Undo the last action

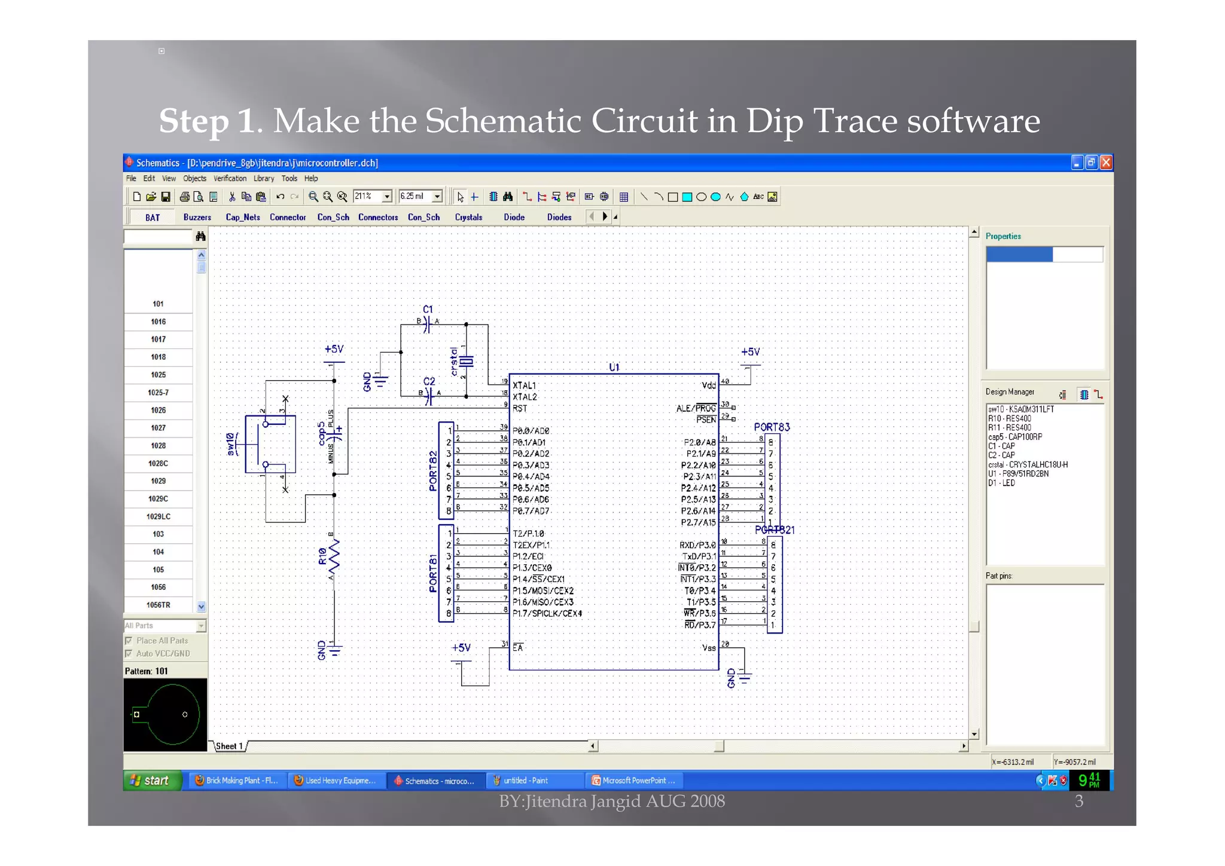pos(280,197)
